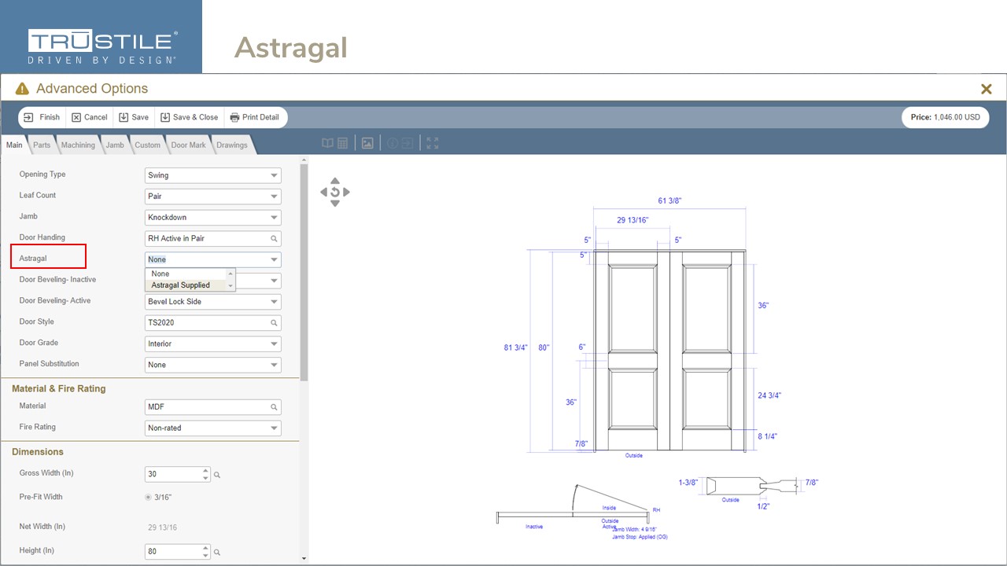Click the Save button
The image size is (1007, 566).
pos(134,117)
